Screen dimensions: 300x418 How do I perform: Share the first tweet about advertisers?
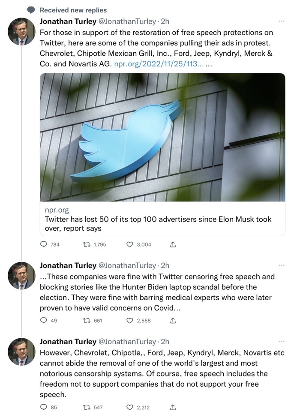(173, 244)
